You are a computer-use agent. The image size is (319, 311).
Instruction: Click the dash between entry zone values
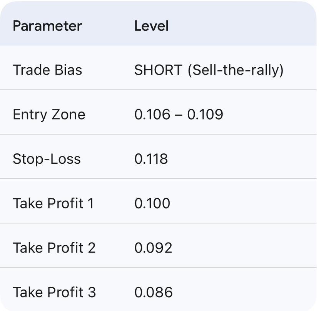pos(179,115)
